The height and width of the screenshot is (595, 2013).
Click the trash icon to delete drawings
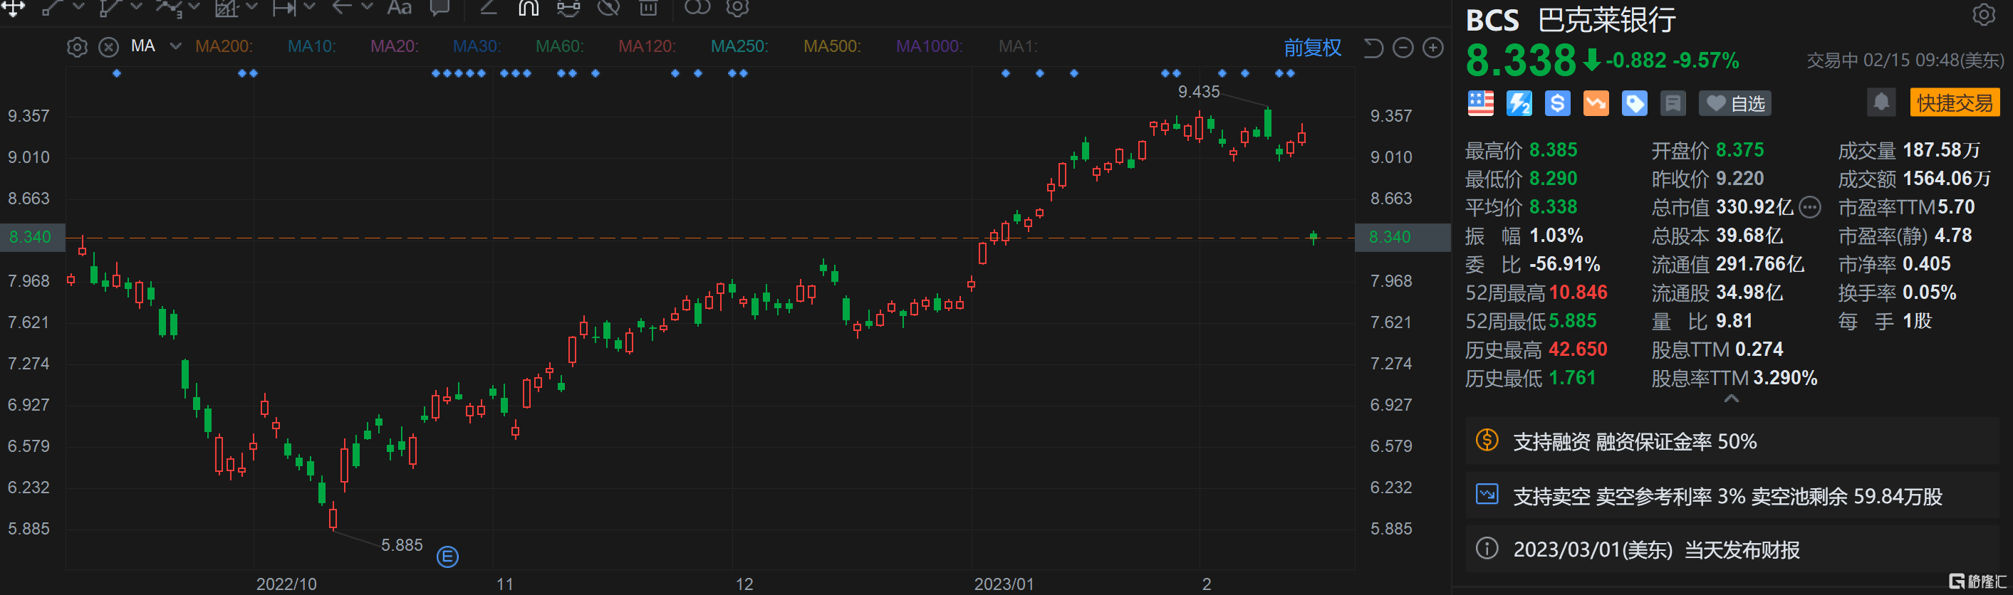(647, 8)
